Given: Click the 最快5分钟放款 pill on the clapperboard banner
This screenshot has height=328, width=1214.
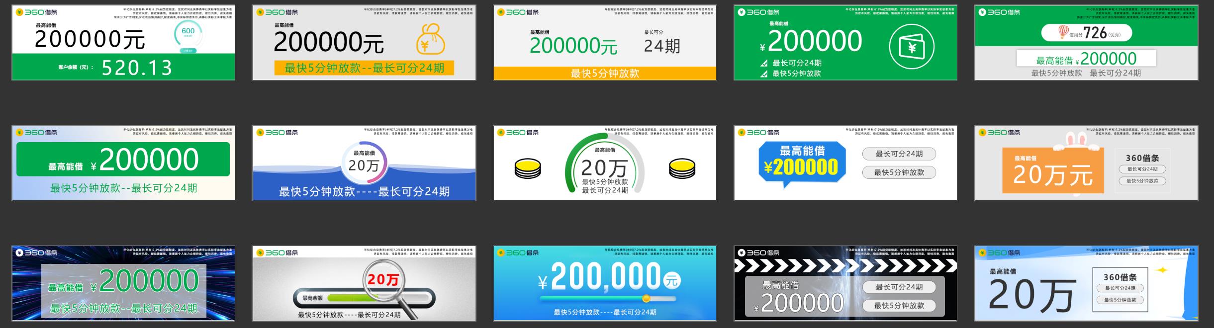Looking at the screenshot, I should tap(899, 306).
